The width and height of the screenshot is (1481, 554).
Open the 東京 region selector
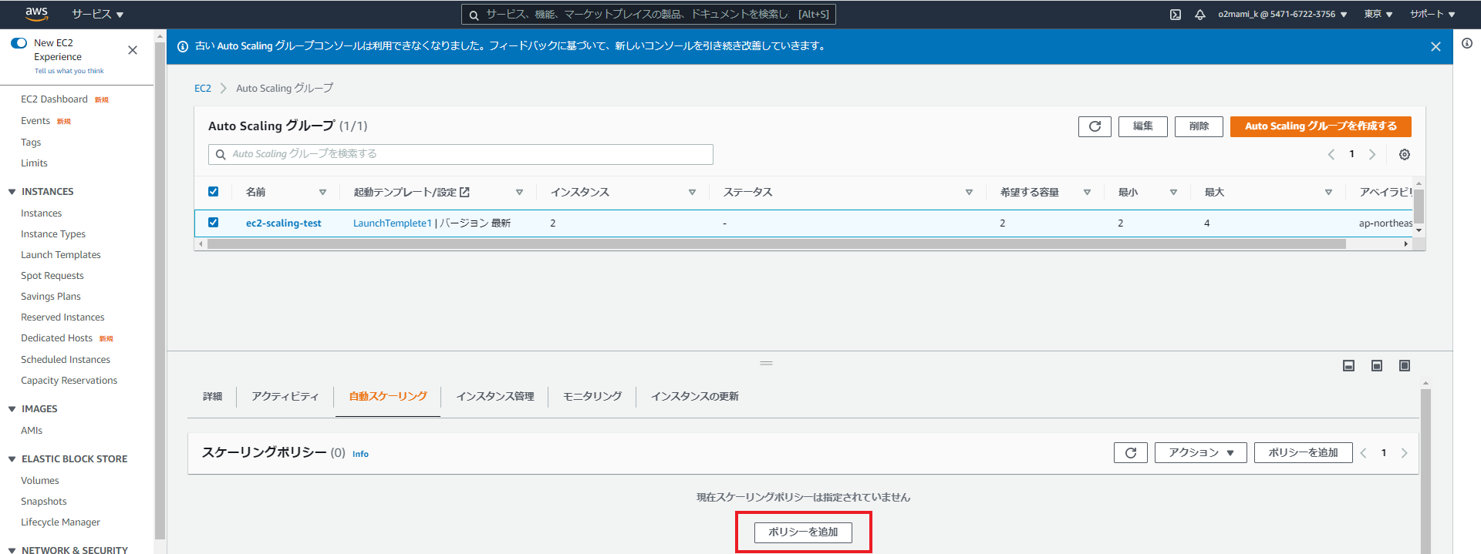pyautogui.click(x=1378, y=15)
